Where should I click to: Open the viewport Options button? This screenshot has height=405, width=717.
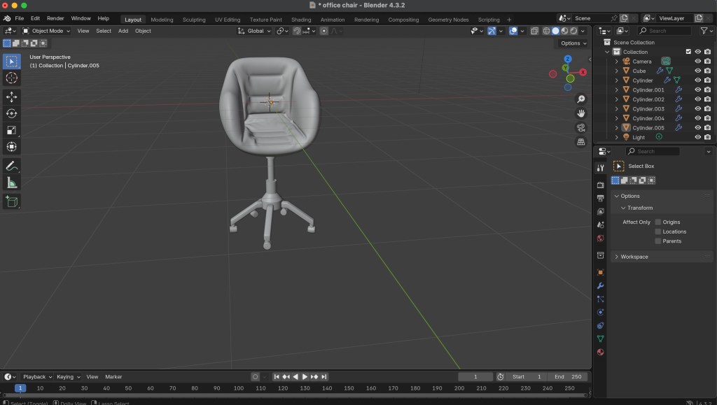pos(573,43)
